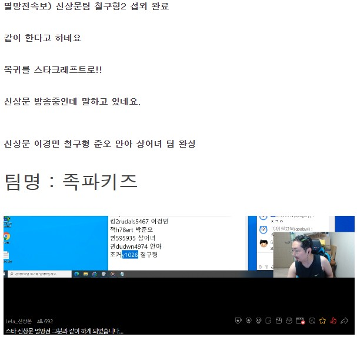Click the share arrow icon

click(344, 321)
